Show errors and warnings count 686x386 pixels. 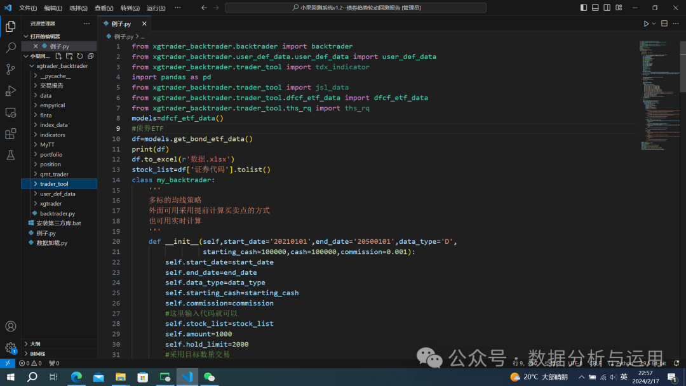tap(30, 363)
